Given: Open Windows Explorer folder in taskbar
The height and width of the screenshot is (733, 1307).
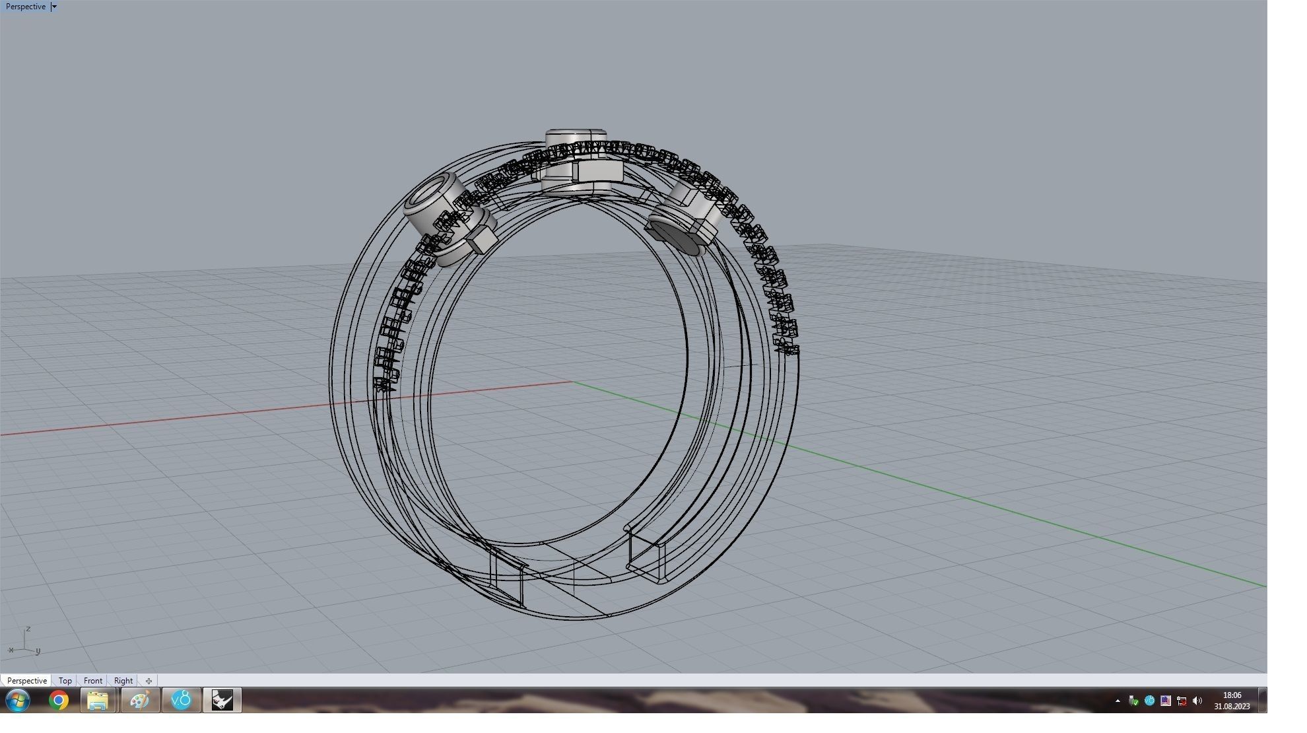Looking at the screenshot, I should (98, 700).
